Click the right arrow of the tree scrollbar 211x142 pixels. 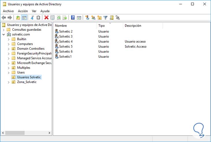click(x=49, y=133)
